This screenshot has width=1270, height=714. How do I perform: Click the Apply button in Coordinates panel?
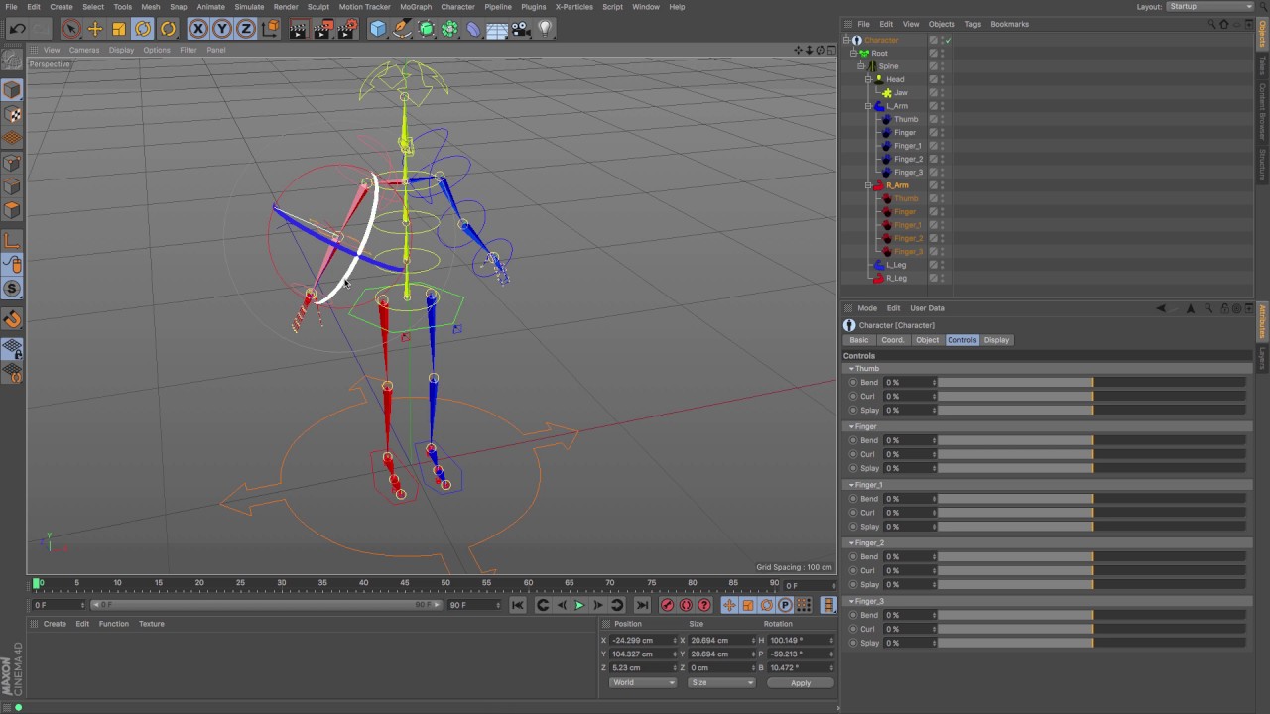pyautogui.click(x=800, y=682)
